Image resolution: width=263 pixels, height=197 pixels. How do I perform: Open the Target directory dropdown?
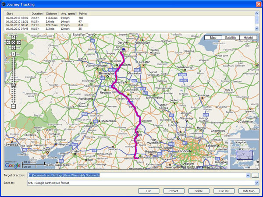tap(248, 176)
